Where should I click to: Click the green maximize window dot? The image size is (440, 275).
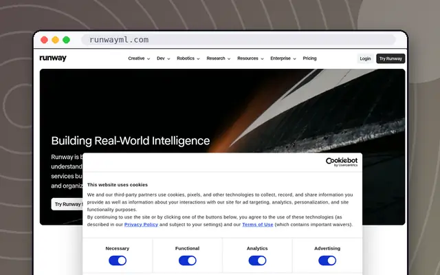click(66, 40)
